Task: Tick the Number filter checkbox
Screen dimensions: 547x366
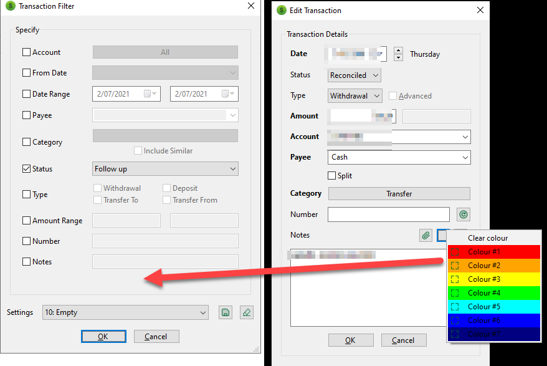Action: (26, 241)
